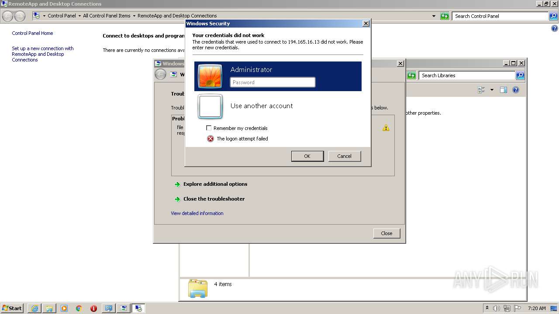
Task: Close the Windows Security dialog with X
Action: 366,24
